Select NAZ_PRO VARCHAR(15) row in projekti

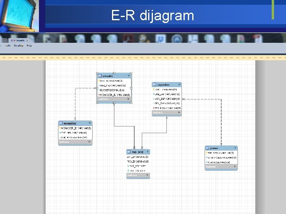click(x=114, y=85)
